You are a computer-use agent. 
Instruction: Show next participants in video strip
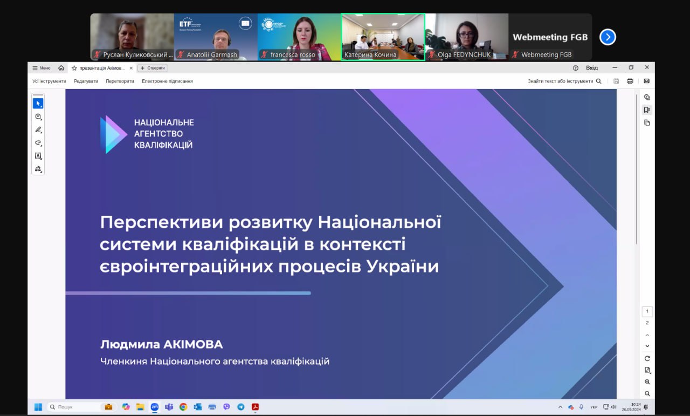click(x=608, y=37)
